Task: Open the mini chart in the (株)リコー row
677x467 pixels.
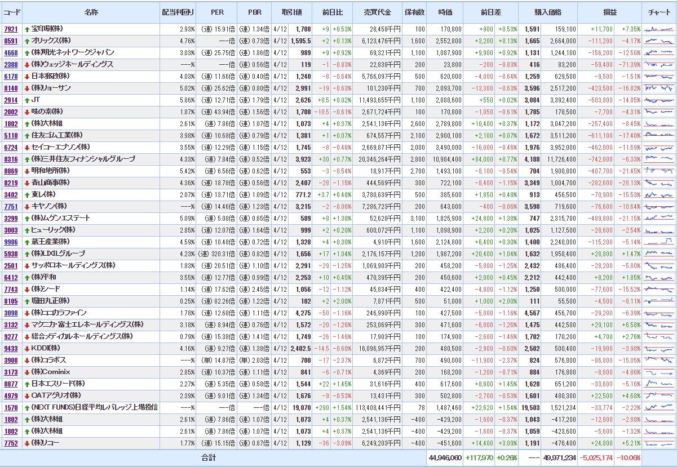Action: [659, 443]
